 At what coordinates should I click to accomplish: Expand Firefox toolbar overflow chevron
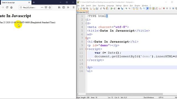68,7
